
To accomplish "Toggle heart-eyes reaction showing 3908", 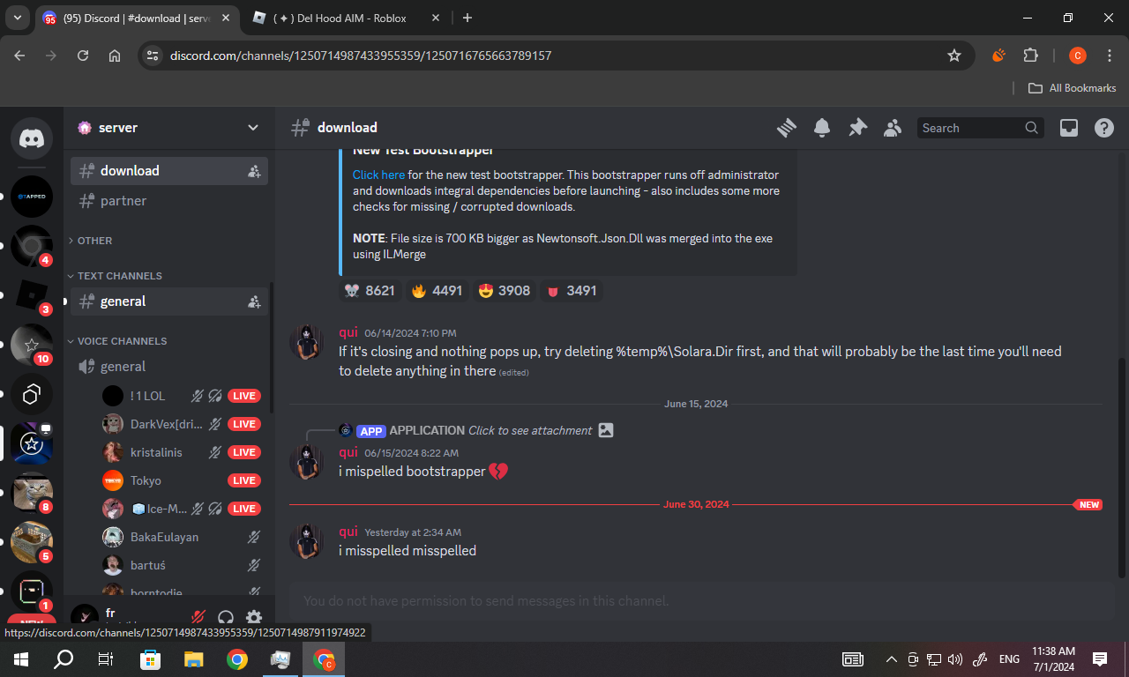I will click(x=505, y=291).
